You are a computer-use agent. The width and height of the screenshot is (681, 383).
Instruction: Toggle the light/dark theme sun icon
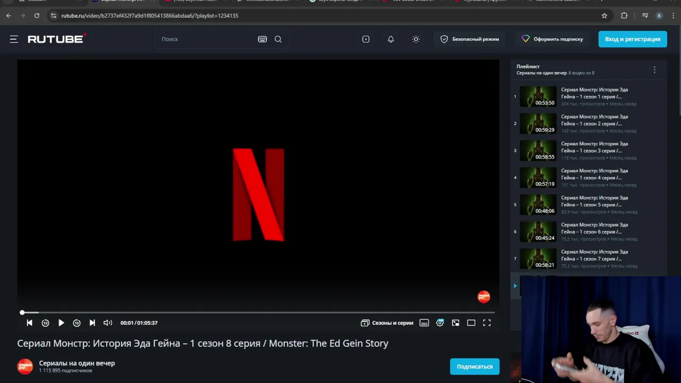pyautogui.click(x=416, y=39)
